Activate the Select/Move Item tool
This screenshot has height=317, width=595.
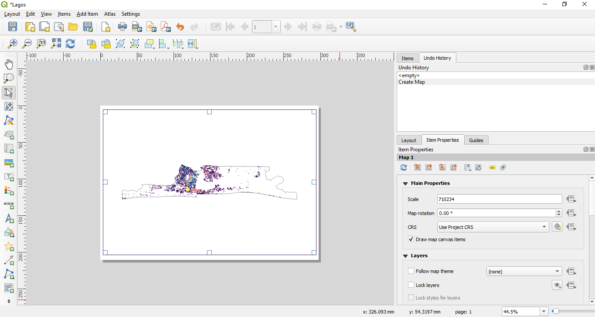pos(9,92)
